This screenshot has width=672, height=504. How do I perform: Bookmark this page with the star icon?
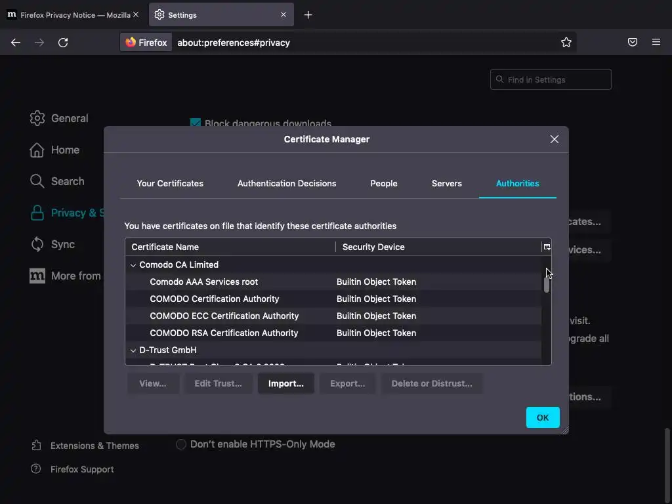pyautogui.click(x=566, y=42)
